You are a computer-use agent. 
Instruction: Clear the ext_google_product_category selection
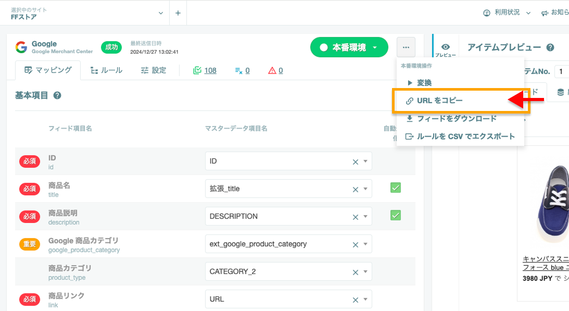(355, 244)
